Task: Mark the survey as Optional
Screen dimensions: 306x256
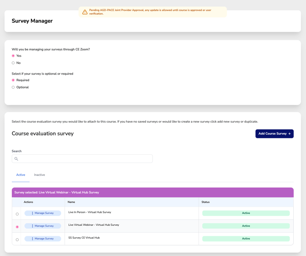Action: click(13, 87)
